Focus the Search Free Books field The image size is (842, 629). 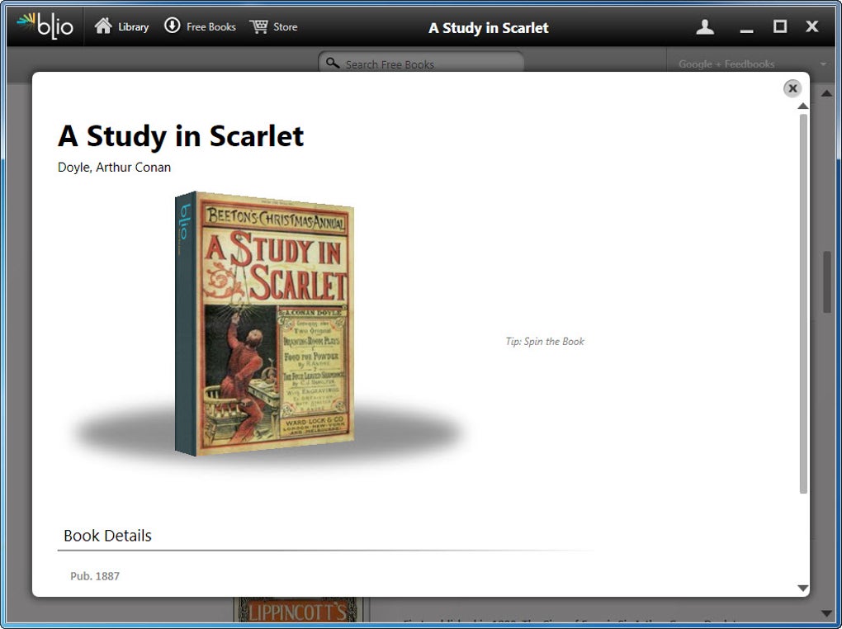(x=421, y=64)
